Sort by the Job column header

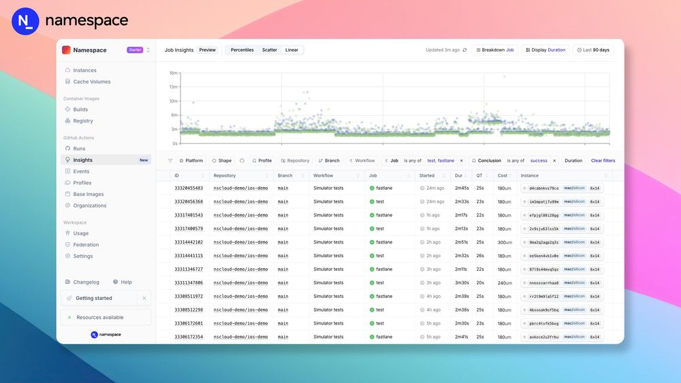coord(389,176)
